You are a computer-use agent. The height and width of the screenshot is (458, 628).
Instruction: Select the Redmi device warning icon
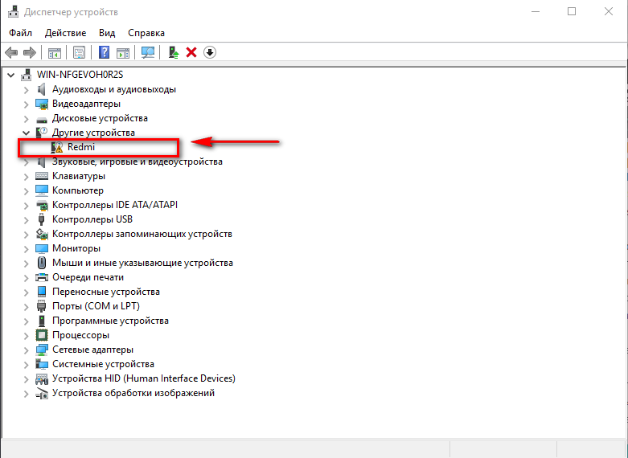[57, 147]
